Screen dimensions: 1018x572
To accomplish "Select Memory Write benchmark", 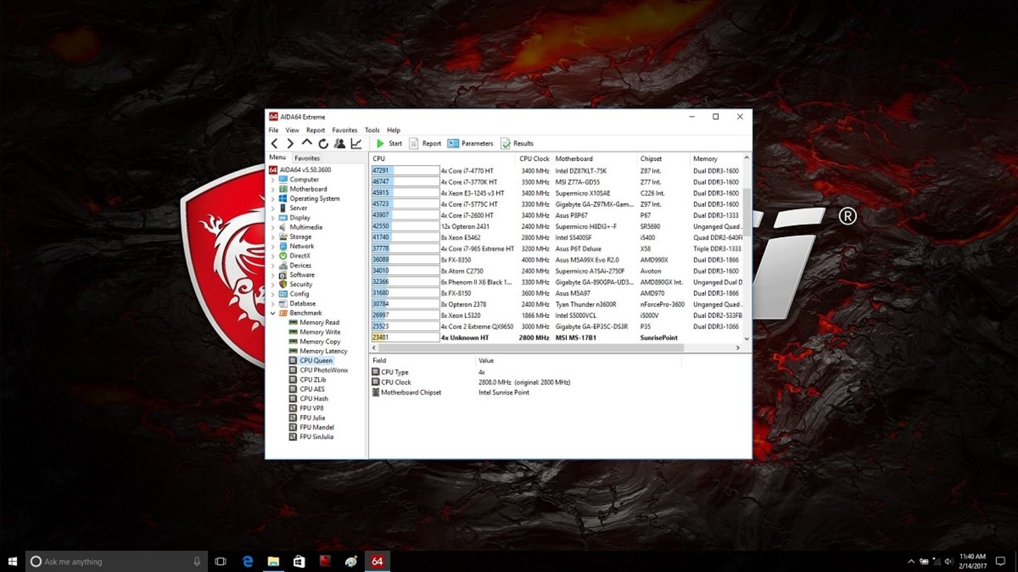I will pyautogui.click(x=320, y=332).
